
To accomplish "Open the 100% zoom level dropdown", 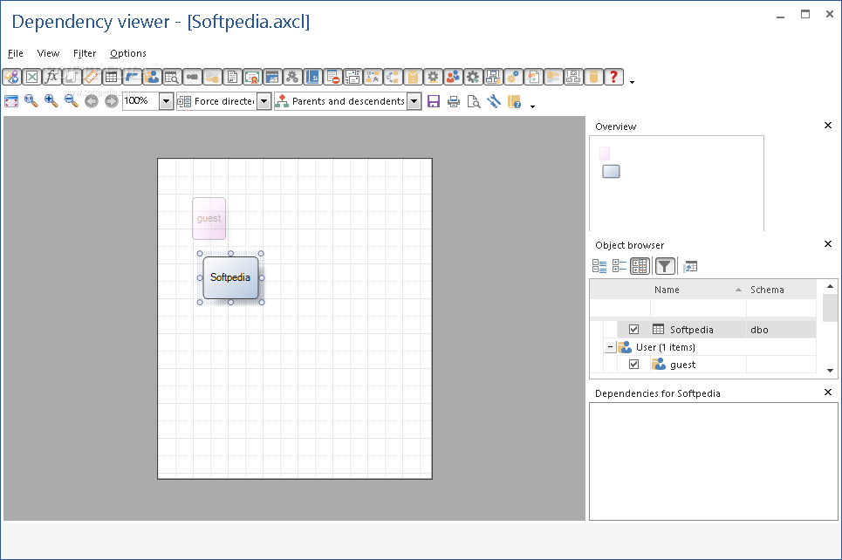I will 166,101.
